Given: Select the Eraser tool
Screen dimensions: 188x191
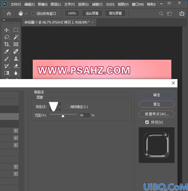Looking at the screenshot, I should [x=16, y=66].
